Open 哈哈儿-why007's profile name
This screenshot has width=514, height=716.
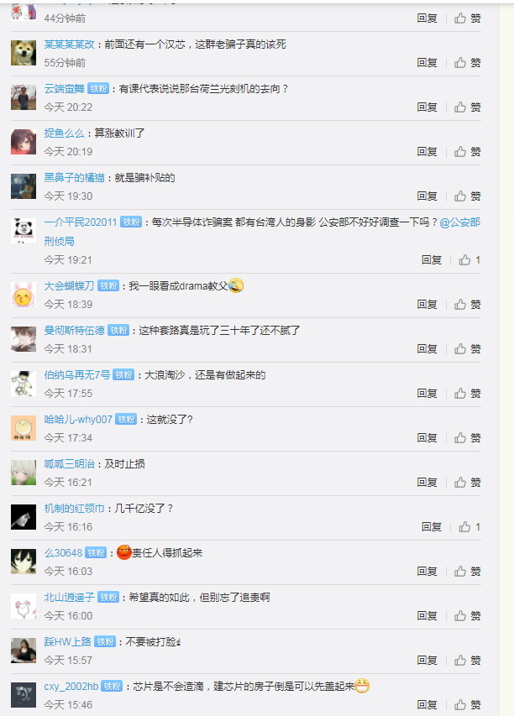[x=78, y=419]
